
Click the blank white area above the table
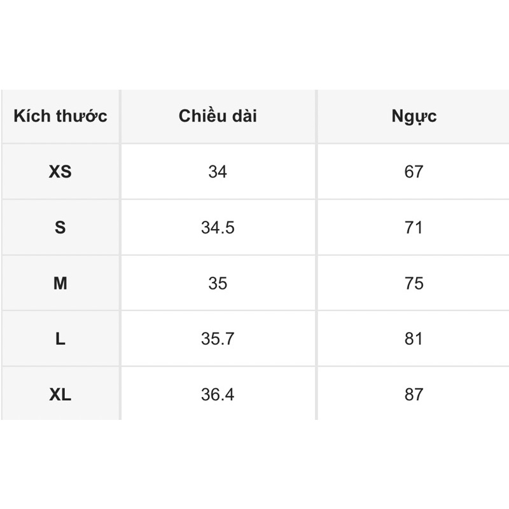coord(254,45)
